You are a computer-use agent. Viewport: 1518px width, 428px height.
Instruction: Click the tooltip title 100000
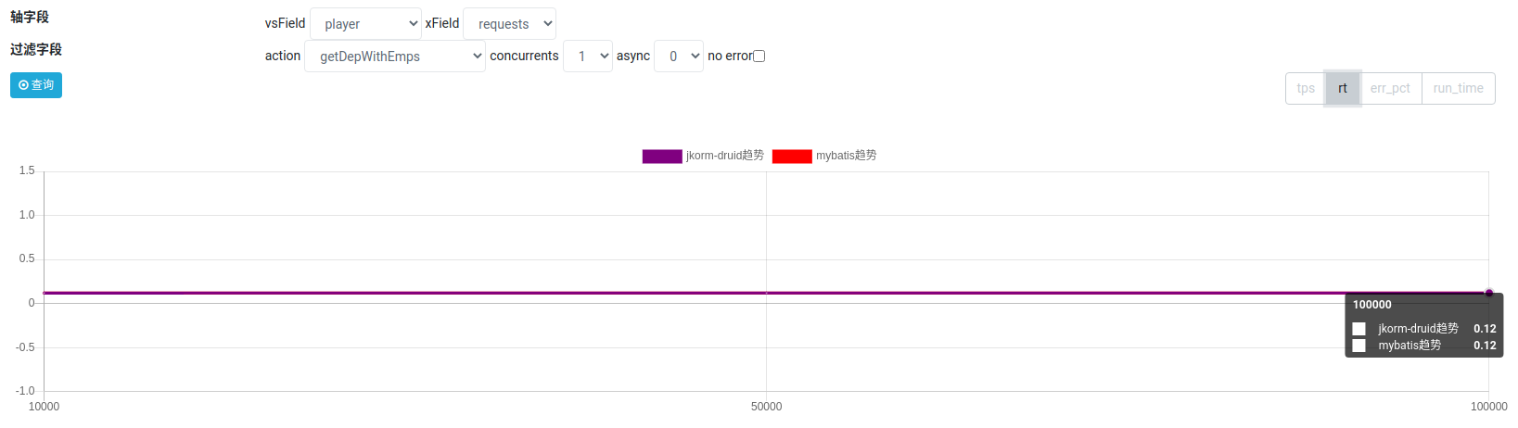(x=1372, y=305)
